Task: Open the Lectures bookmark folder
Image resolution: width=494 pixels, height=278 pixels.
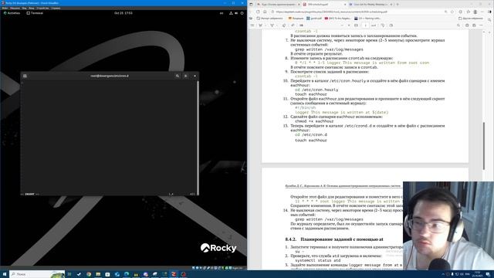Action: [x=296, y=19]
